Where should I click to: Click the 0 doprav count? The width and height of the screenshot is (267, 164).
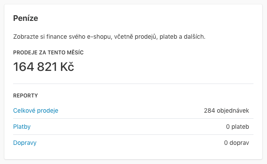(x=236, y=143)
